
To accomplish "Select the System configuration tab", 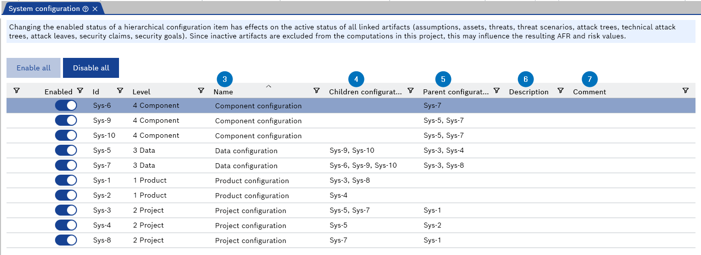I will point(44,9).
